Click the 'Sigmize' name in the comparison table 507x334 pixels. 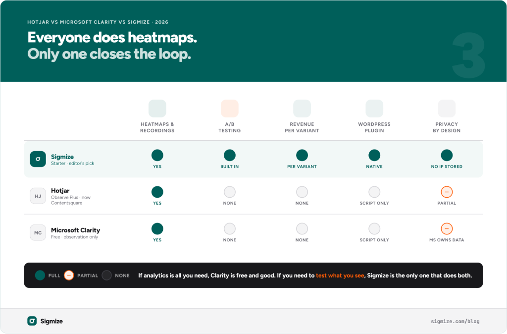pos(62,157)
